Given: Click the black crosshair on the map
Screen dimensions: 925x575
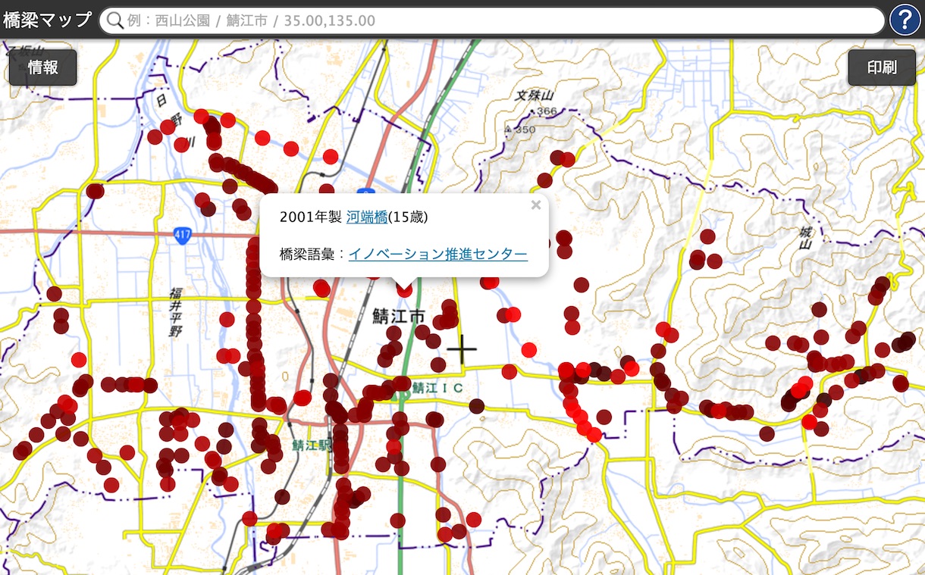Looking at the screenshot, I should point(462,349).
